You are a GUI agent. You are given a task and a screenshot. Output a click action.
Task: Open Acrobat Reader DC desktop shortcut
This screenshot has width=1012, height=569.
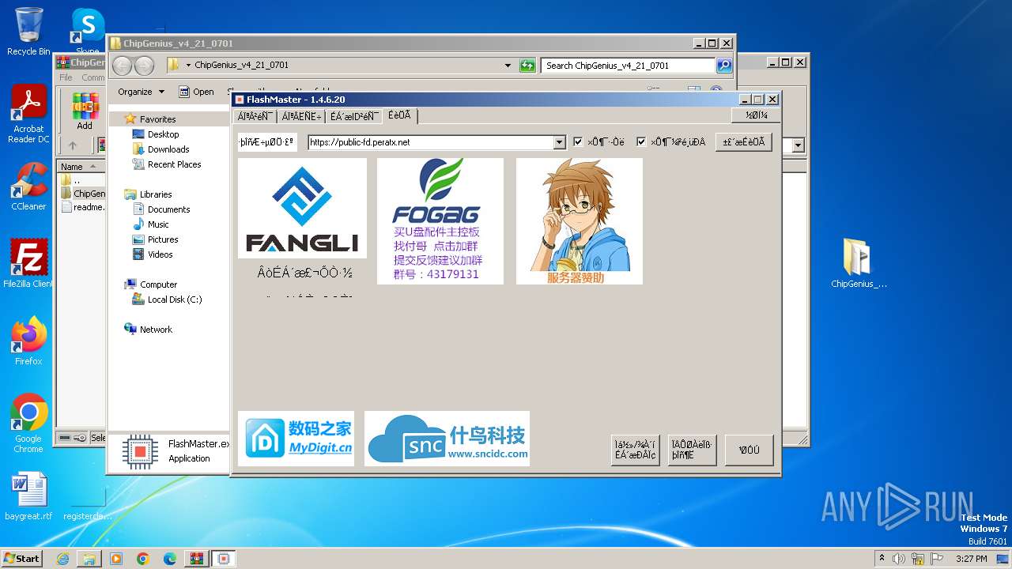(28, 115)
